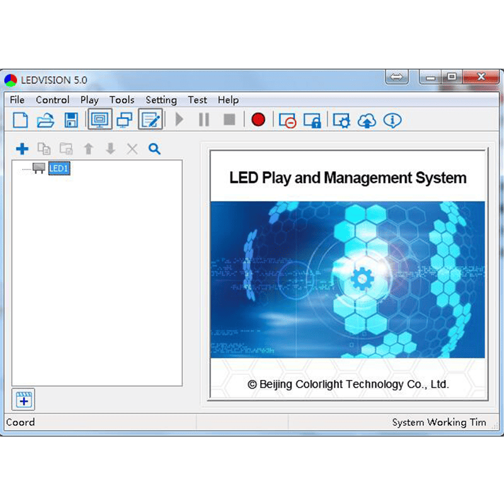The height and width of the screenshot is (504, 504).
Task: Click the overlapping windows toolbar icon
Action: tap(125, 120)
